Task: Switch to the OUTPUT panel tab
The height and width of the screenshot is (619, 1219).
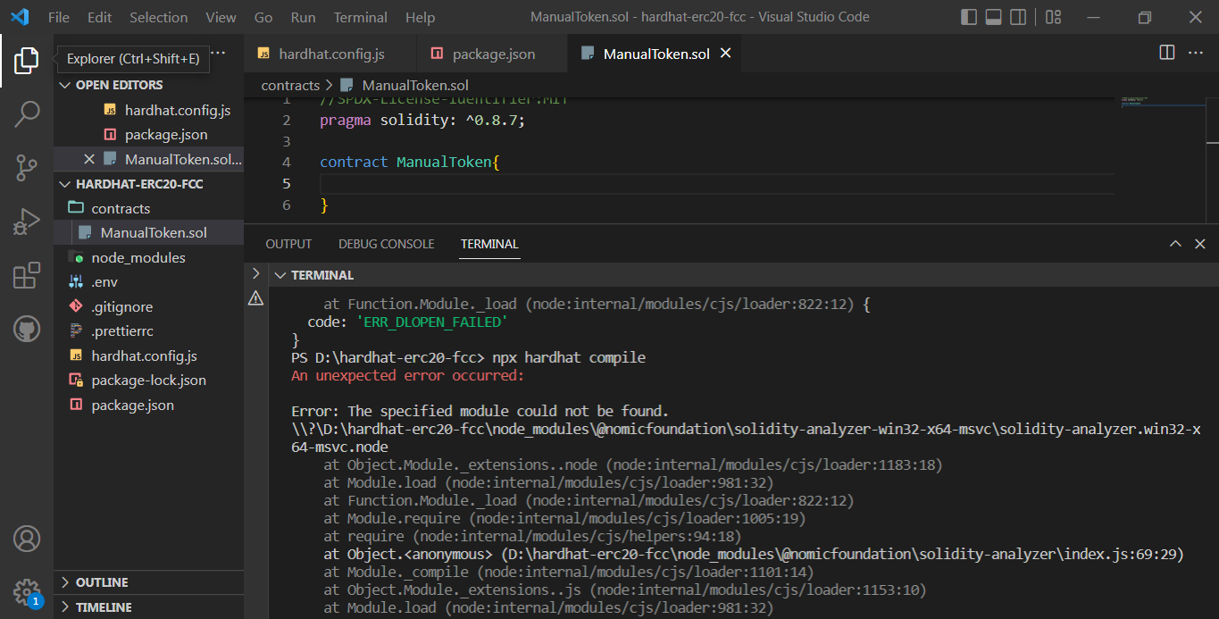Action: 288,244
